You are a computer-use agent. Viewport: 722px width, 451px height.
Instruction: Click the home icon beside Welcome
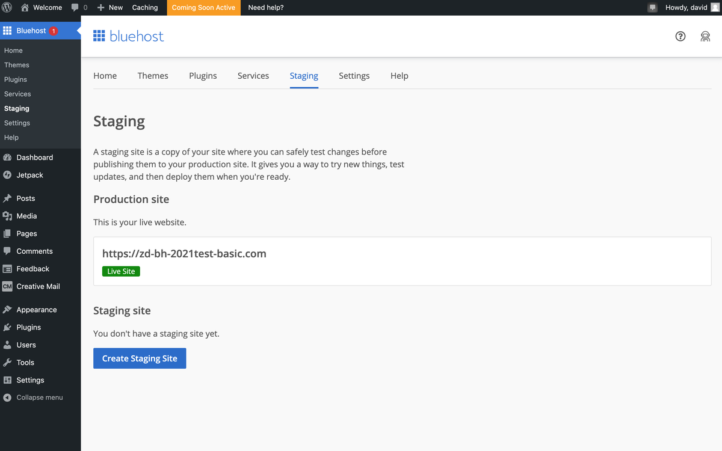[x=25, y=7]
